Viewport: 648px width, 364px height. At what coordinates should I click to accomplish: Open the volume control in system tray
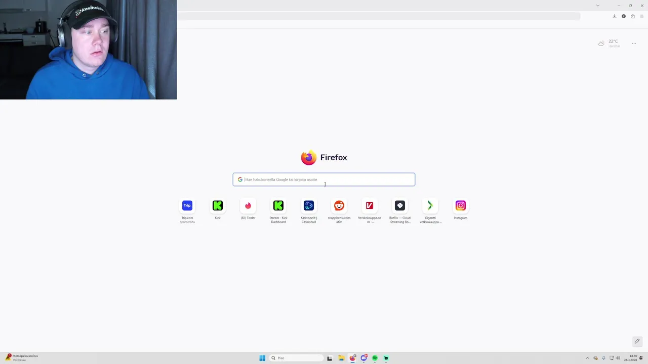tap(618, 358)
